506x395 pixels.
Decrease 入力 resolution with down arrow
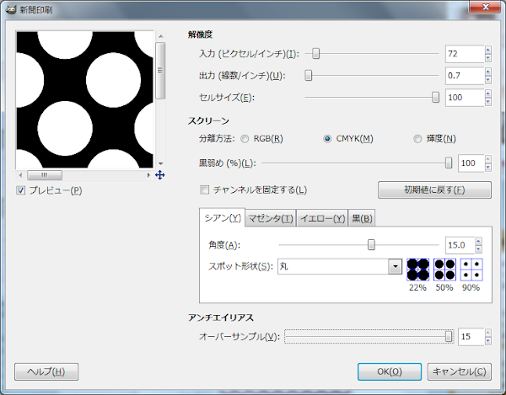point(488,58)
